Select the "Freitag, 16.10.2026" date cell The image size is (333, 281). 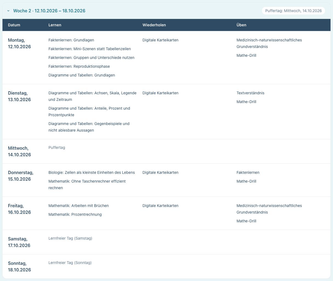(x=19, y=209)
